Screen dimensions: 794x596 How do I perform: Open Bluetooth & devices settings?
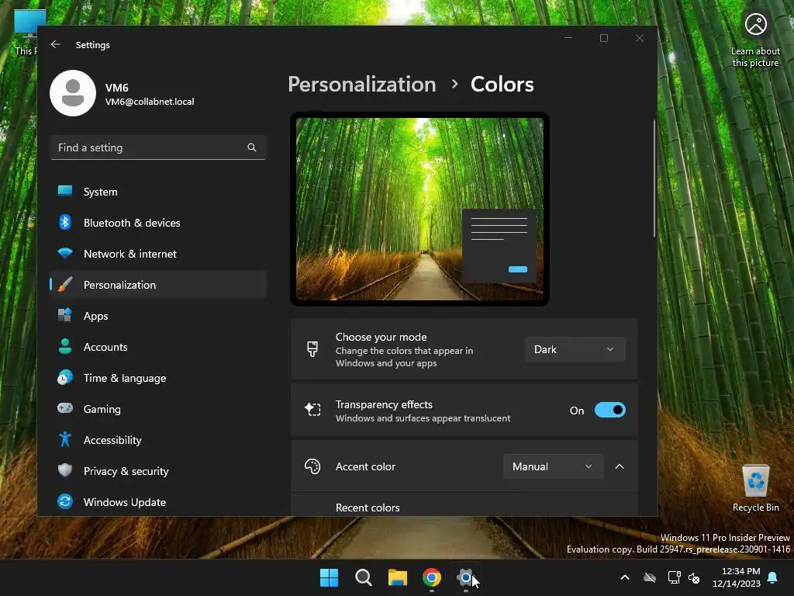[x=158, y=223]
